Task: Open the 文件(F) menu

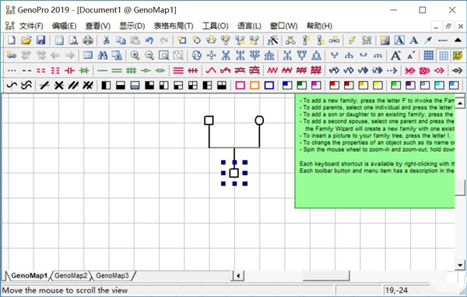Action: click(31, 26)
